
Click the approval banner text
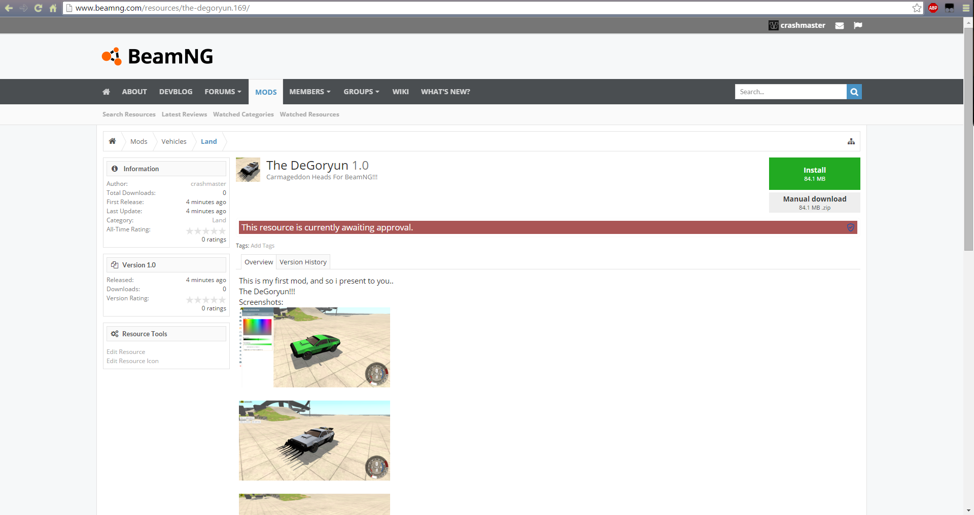[327, 227]
